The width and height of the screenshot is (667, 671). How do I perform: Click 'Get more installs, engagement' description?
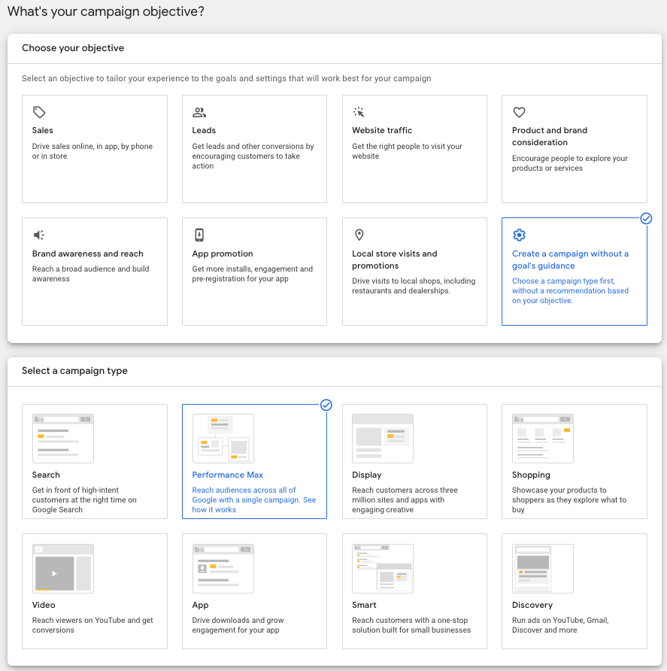[x=252, y=274]
